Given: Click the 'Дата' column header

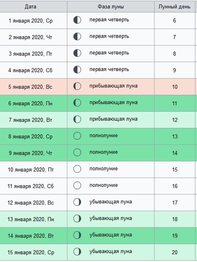Looking at the screenshot, I should (31, 7).
